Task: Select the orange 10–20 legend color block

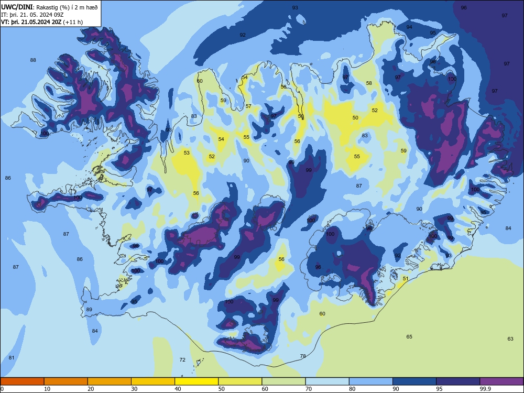Action: pos(66,381)
